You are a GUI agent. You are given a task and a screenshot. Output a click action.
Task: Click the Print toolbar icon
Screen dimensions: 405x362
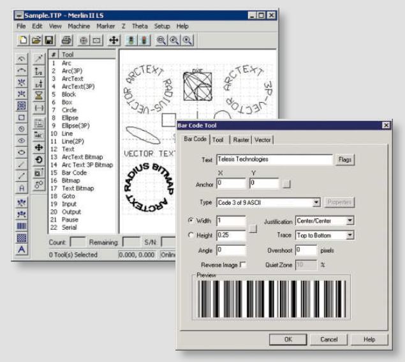click(x=66, y=40)
